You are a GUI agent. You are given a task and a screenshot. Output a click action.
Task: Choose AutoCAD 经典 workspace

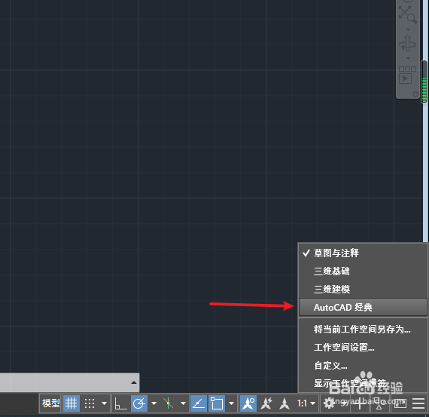(363, 308)
